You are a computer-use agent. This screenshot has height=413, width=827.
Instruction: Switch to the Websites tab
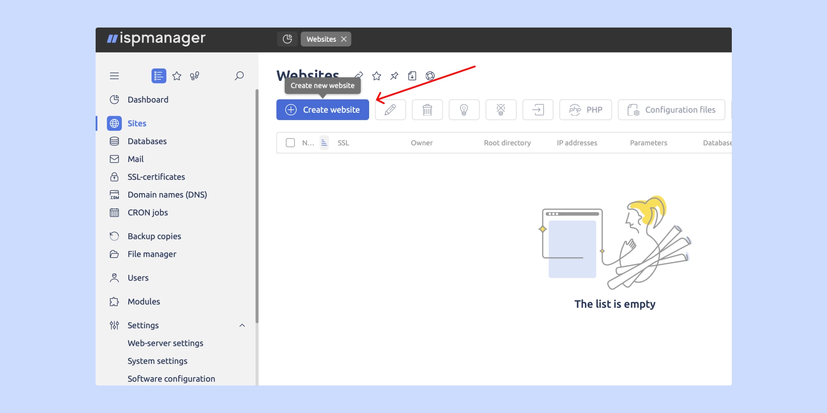(x=321, y=39)
